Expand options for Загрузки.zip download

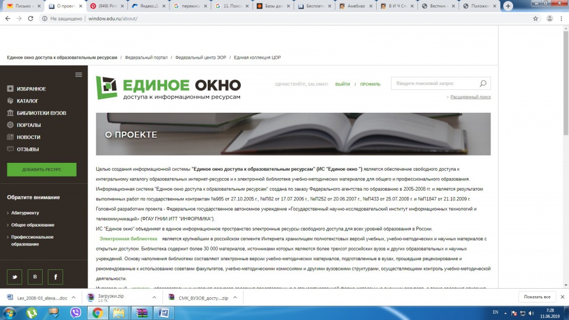[154, 297]
